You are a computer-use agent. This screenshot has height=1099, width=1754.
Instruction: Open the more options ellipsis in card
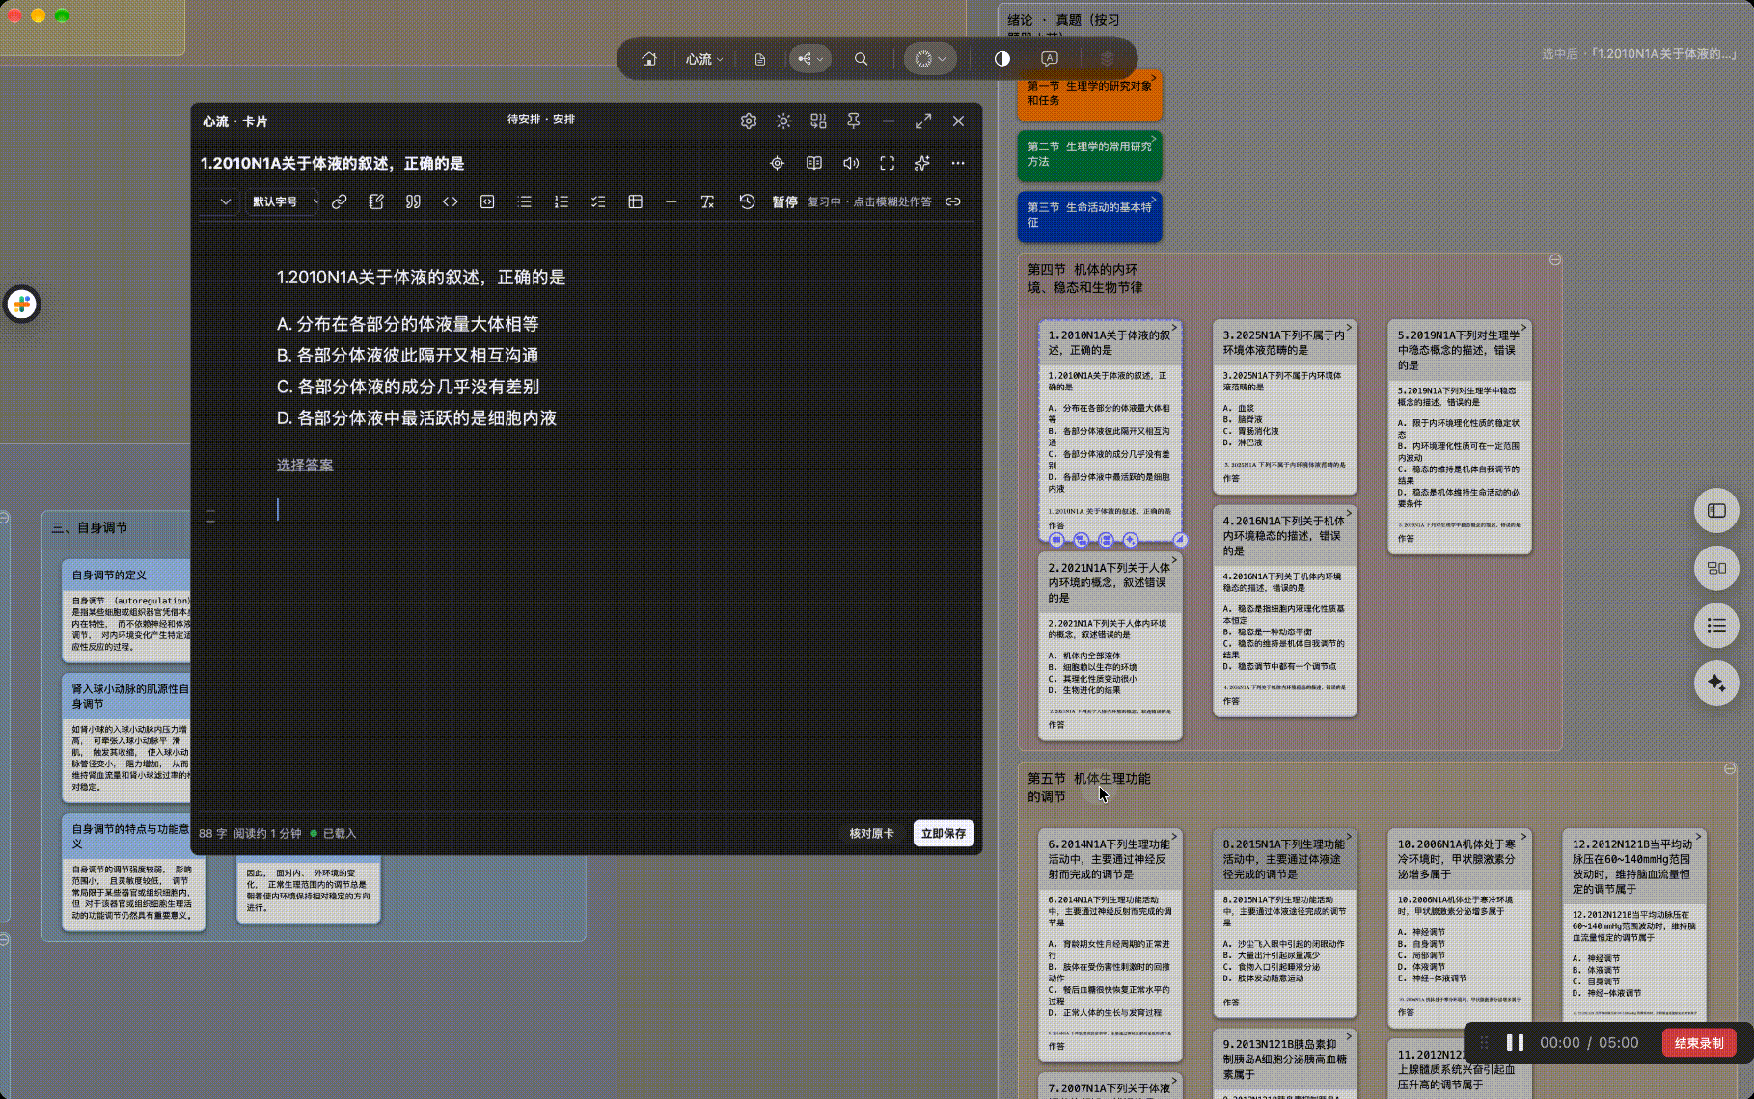[x=958, y=163]
